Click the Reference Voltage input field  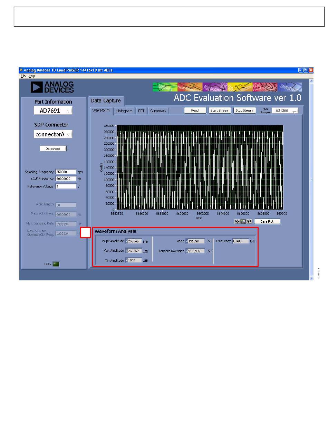pos(66,186)
